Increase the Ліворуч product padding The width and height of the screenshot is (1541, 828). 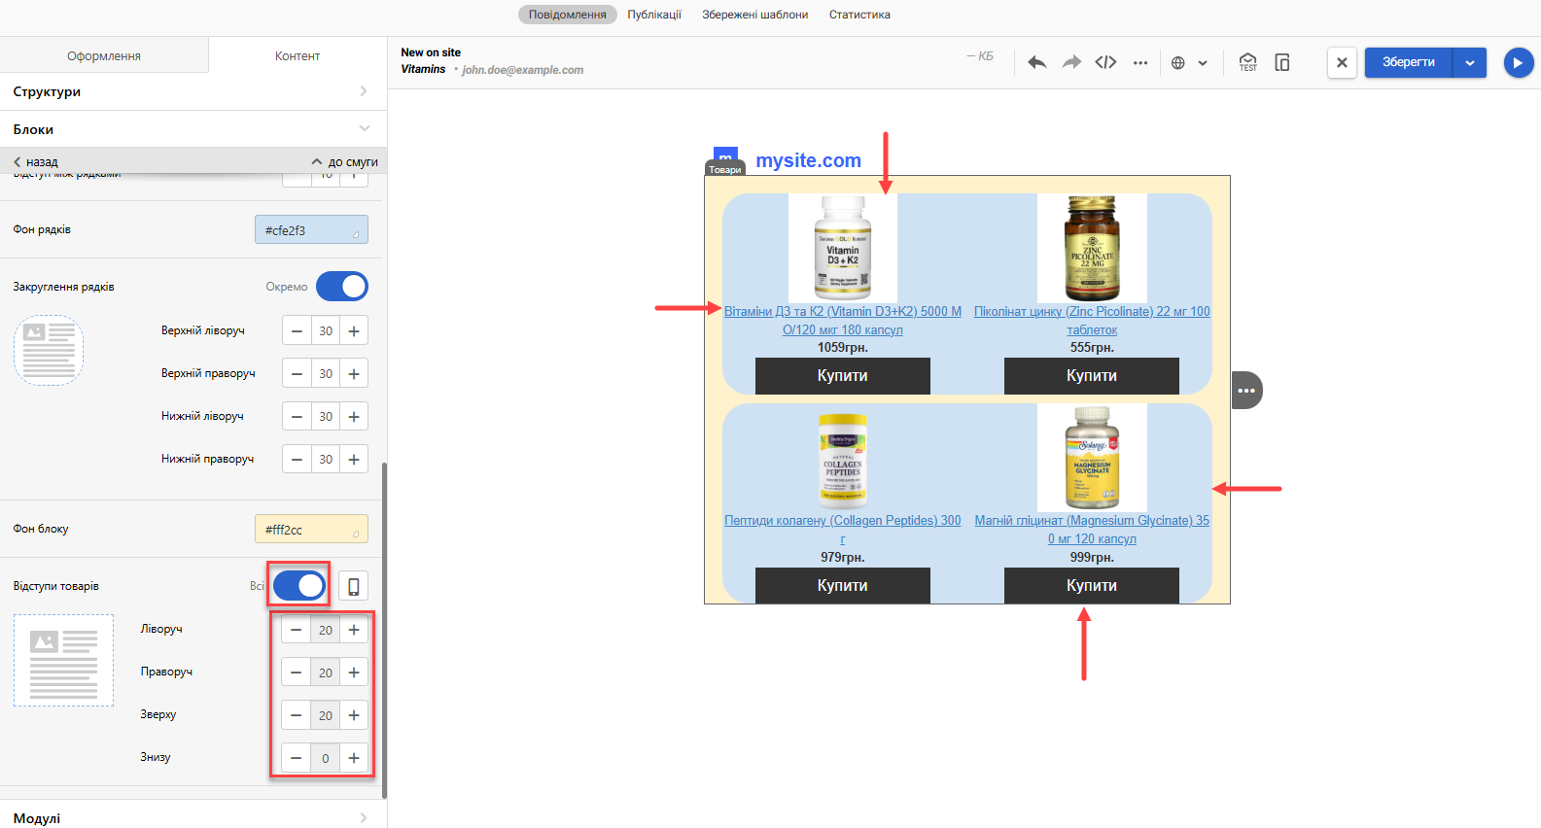pos(354,630)
